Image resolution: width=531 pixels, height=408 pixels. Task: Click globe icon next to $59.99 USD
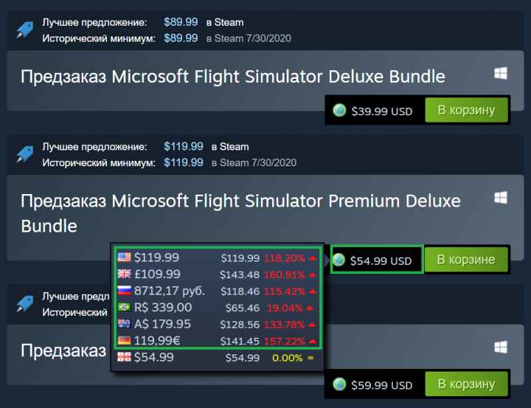click(339, 385)
